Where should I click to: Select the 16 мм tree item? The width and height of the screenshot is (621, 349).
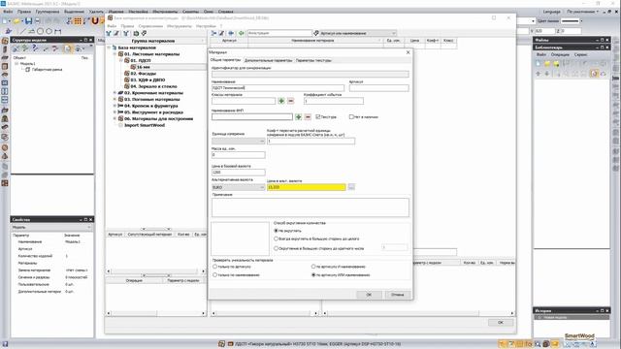coord(144,67)
